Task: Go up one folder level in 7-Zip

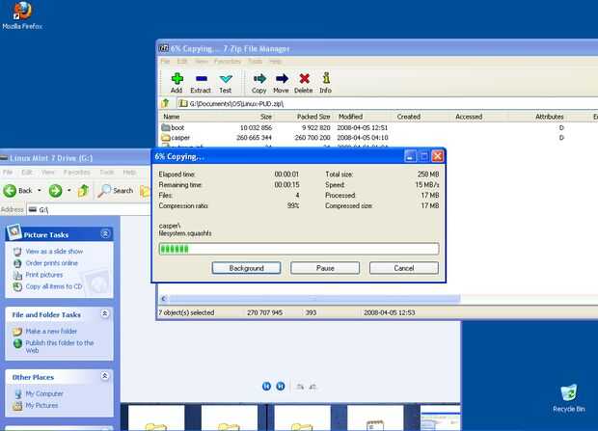Action: tap(166, 103)
